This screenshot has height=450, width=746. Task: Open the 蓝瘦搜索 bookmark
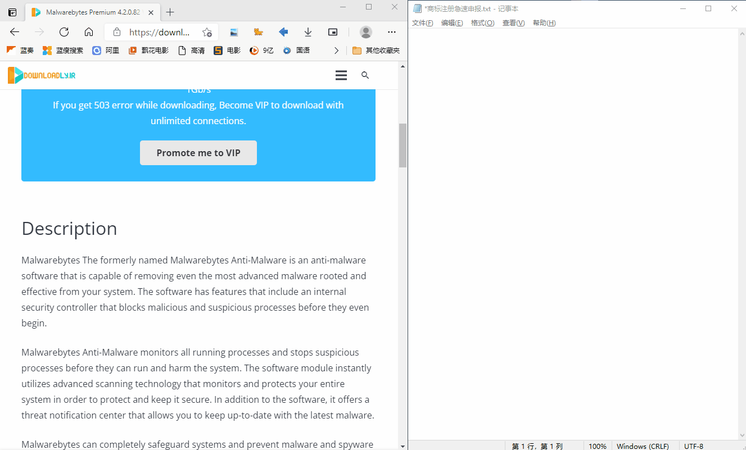pyautogui.click(x=63, y=51)
